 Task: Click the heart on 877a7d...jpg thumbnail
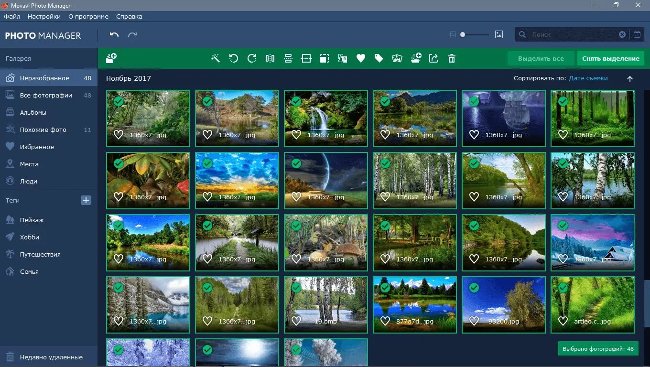385,321
